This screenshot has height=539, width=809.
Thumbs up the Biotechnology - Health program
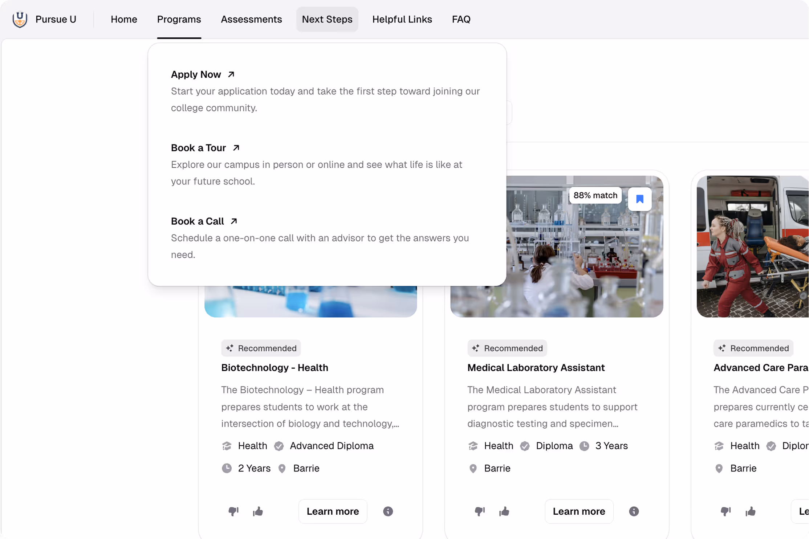click(258, 511)
